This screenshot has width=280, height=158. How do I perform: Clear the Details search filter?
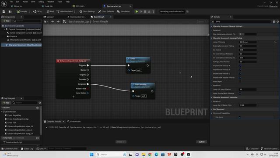point(213,22)
